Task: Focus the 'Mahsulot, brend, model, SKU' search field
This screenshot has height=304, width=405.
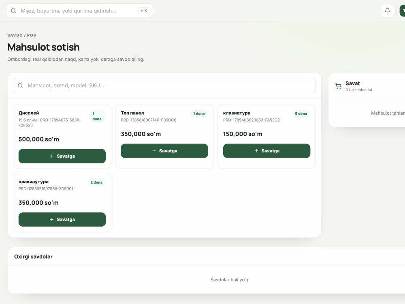Action: [164, 85]
